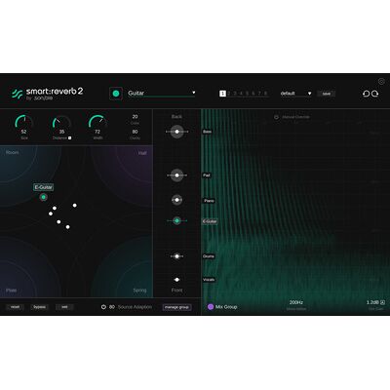Click the Pad track label

pos(207,175)
